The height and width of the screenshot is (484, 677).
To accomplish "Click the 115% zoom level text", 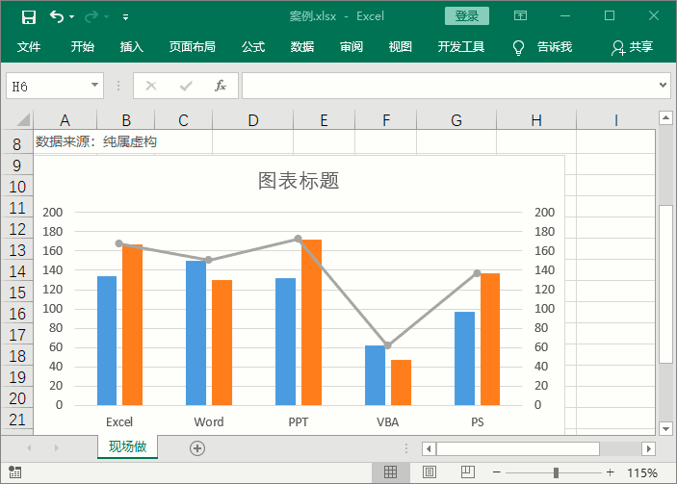I will [642, 472].
